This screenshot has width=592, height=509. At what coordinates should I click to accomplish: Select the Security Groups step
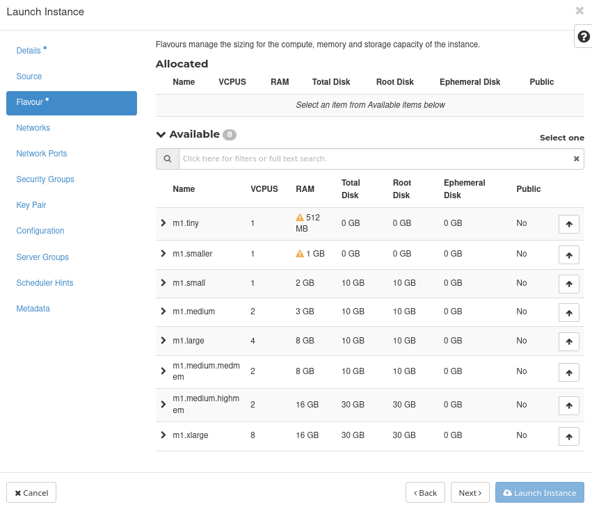pos(45,179)
